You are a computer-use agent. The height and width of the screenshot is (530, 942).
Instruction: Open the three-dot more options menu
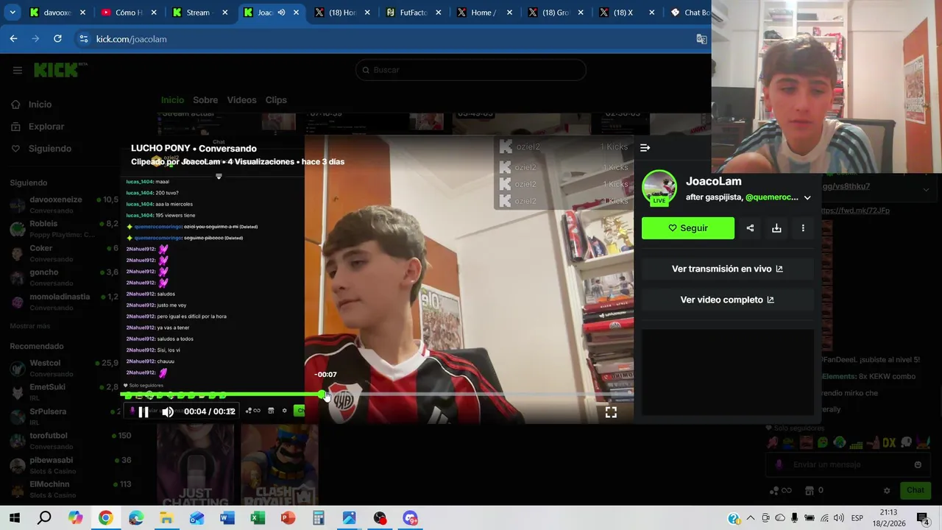(803, 228)
